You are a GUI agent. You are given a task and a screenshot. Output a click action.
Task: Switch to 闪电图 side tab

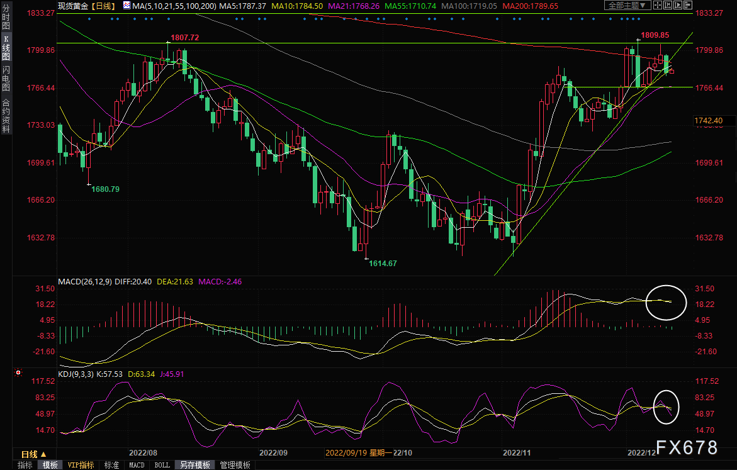click(x=6, y=78)
